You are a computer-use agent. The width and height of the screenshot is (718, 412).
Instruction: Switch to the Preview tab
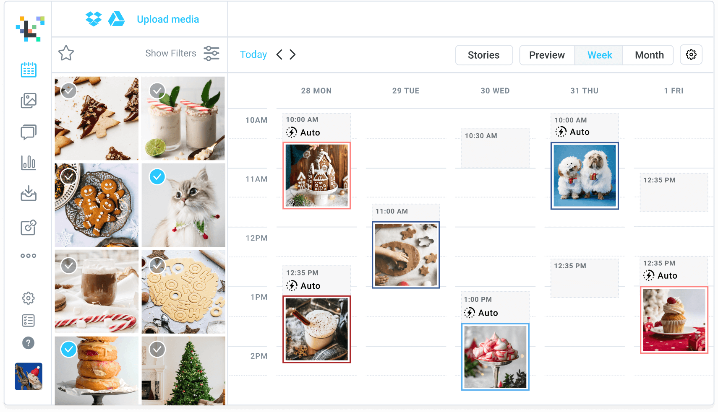click(x=547, y=55)
